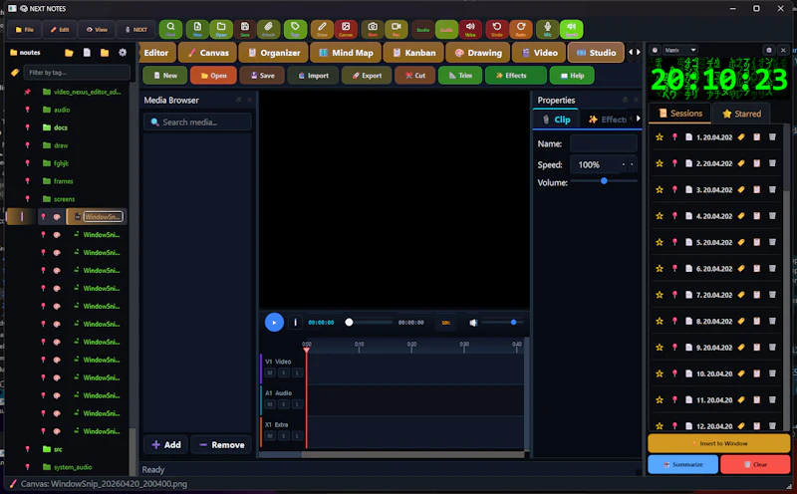797x494 pixels.
Task: Click the Redo toolbar icon
Action: point(520,29)
